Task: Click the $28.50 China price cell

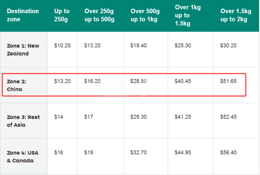Action: tap(138, 81)
